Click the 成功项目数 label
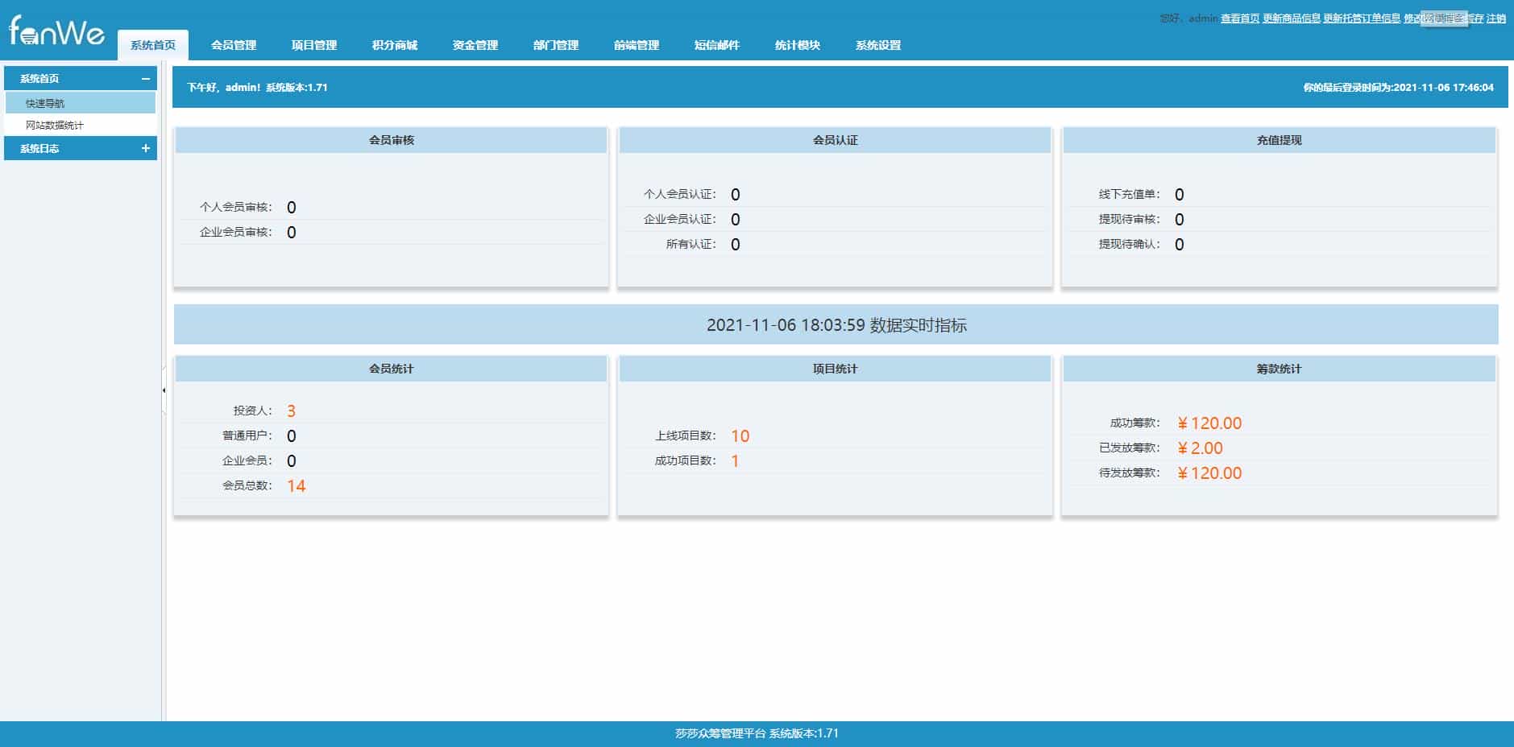 click(686, 461)
